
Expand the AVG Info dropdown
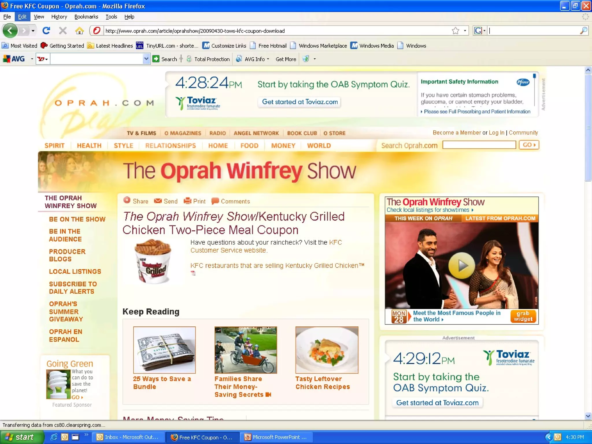[268, 59]
